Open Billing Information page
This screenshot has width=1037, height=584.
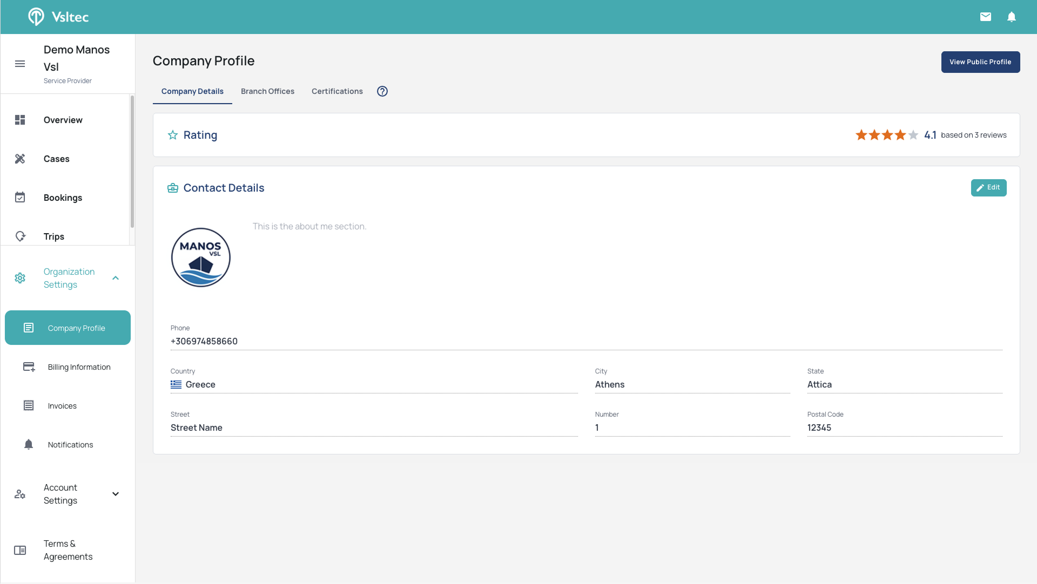coord(79,367)
